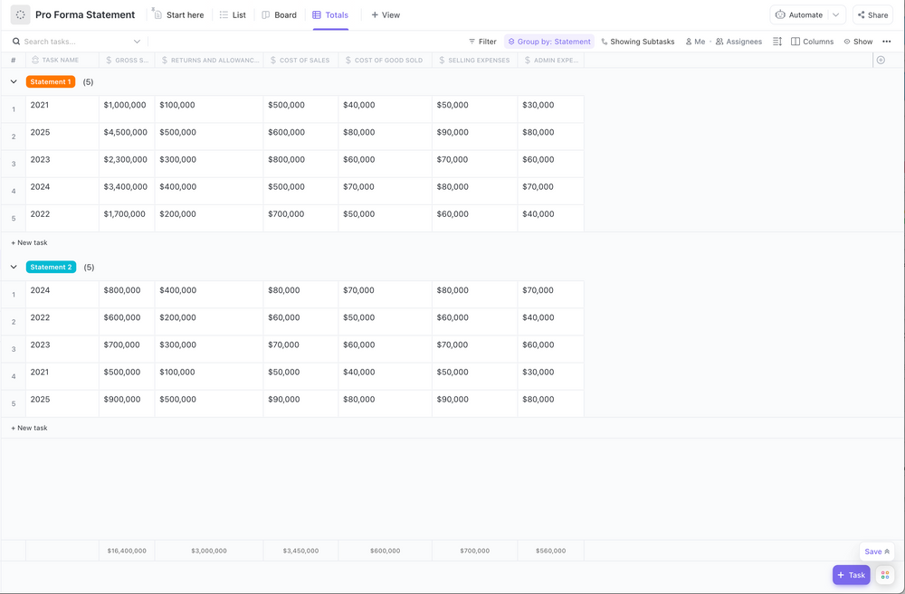The width and height of the screenshot is (905, 594).
Task: Collapse the Statement 2 group
Action: coord(14,267)
